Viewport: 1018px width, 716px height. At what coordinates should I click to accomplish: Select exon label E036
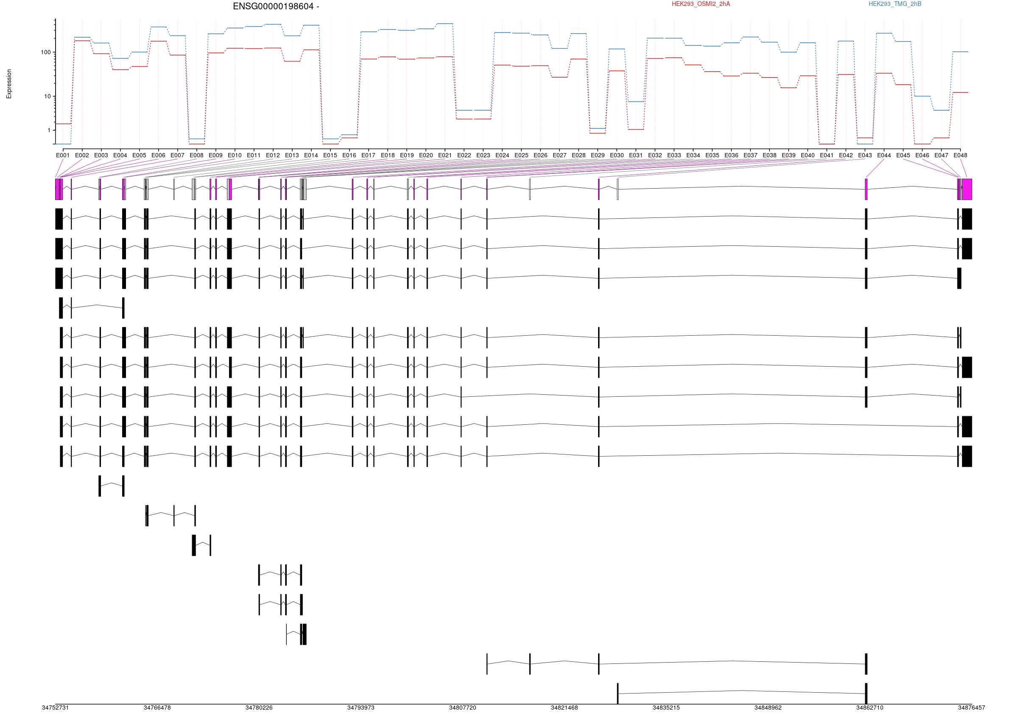point(731,156)
